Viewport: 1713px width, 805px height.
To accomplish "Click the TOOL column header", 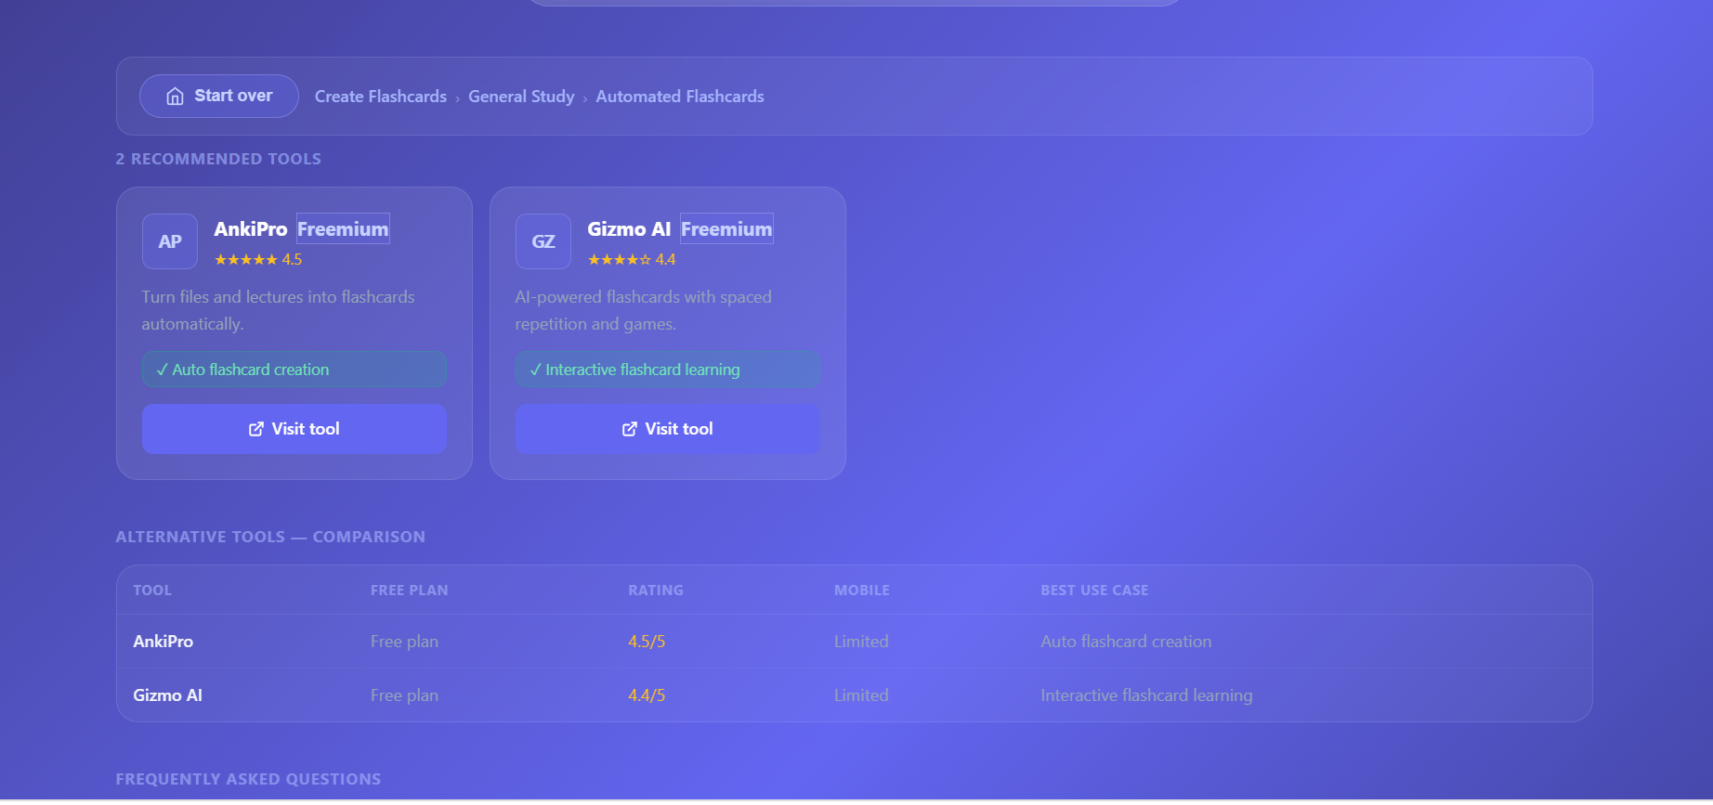I will 152,591.
